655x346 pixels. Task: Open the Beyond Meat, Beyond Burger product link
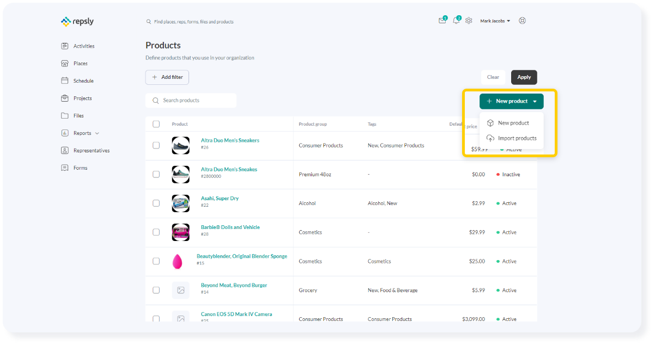(233, 285)
